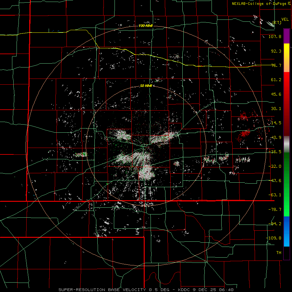Click the 30.1 velocity scale value

[x=276, y=109]
